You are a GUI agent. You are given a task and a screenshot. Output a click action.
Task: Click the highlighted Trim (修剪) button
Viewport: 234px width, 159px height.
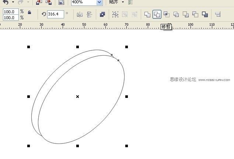(x=157, y=14)
